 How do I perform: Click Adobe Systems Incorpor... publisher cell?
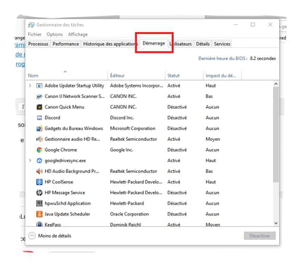[x=136, y=85]
